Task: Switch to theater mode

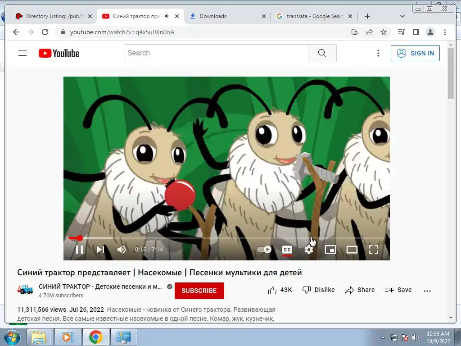Action: (x=352, y=250)
